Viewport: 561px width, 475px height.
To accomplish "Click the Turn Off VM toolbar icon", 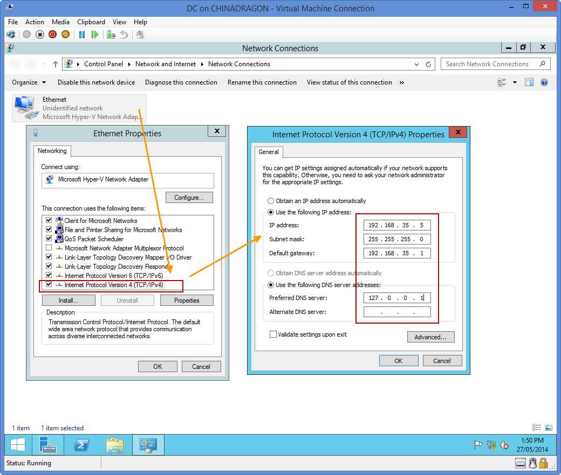I will click(x=40, y=34).
